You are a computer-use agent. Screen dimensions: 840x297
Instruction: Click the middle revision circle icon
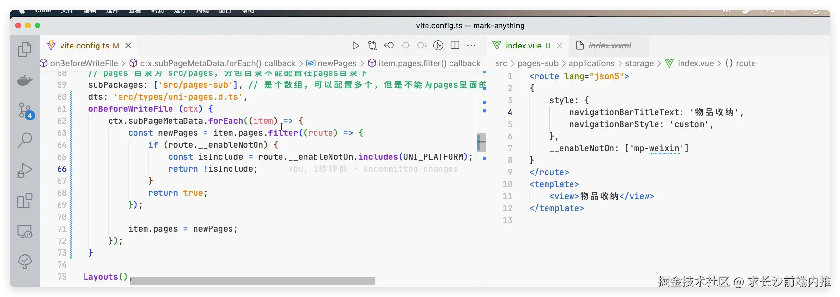click(x=406, y=45)
